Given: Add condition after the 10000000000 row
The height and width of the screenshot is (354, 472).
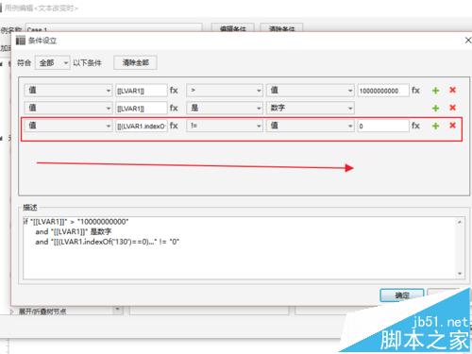Looking at the screenshot, I should click(435, 91).
